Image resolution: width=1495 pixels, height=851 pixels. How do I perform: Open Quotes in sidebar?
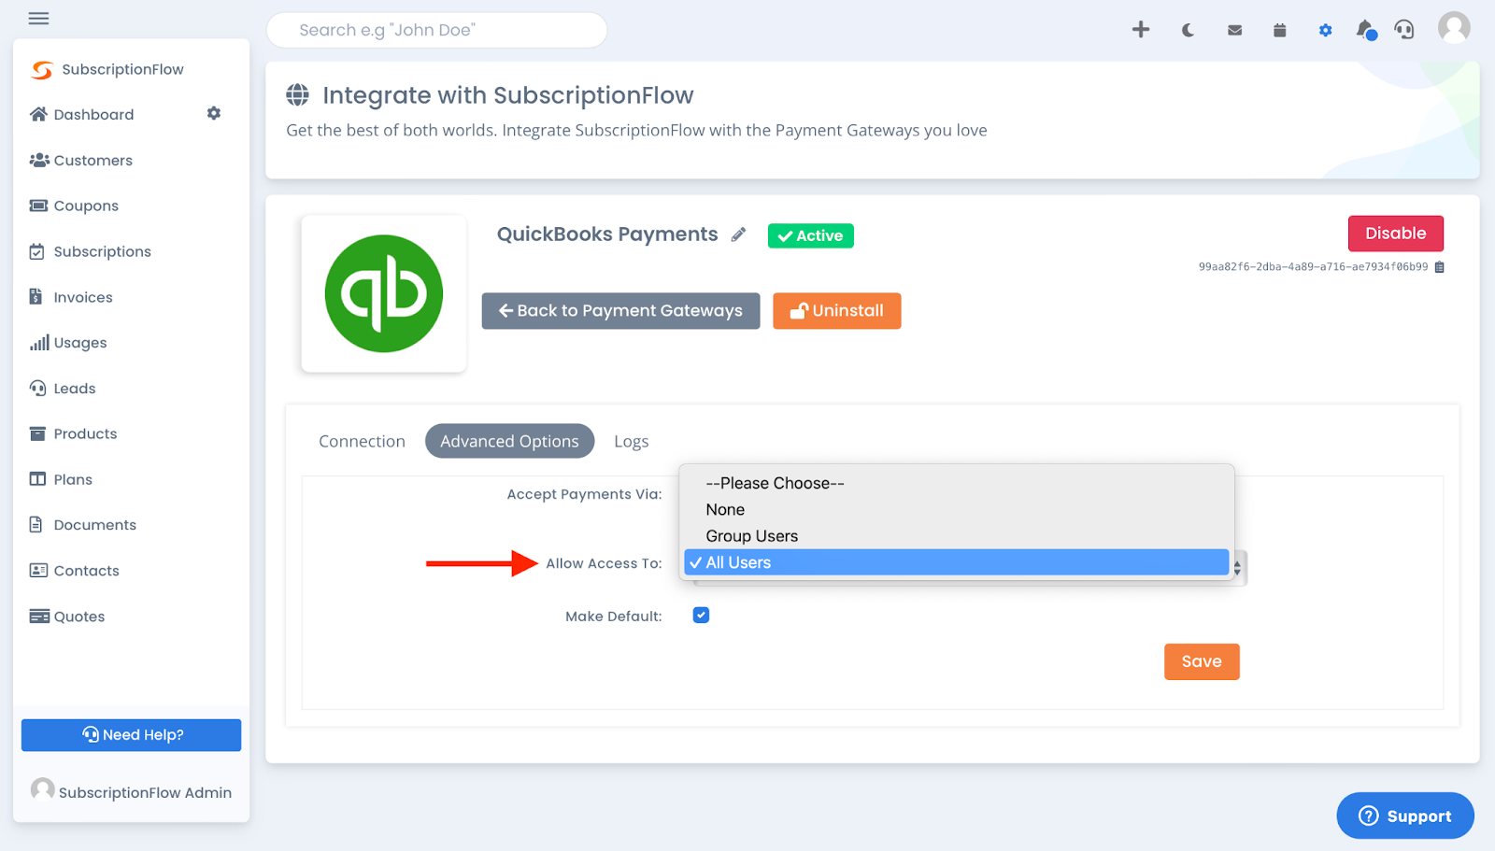[x=67, y=617]
